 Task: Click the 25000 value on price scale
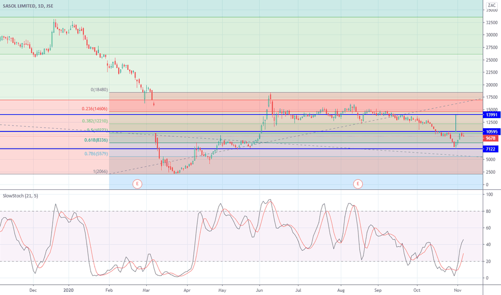[492, 60]
